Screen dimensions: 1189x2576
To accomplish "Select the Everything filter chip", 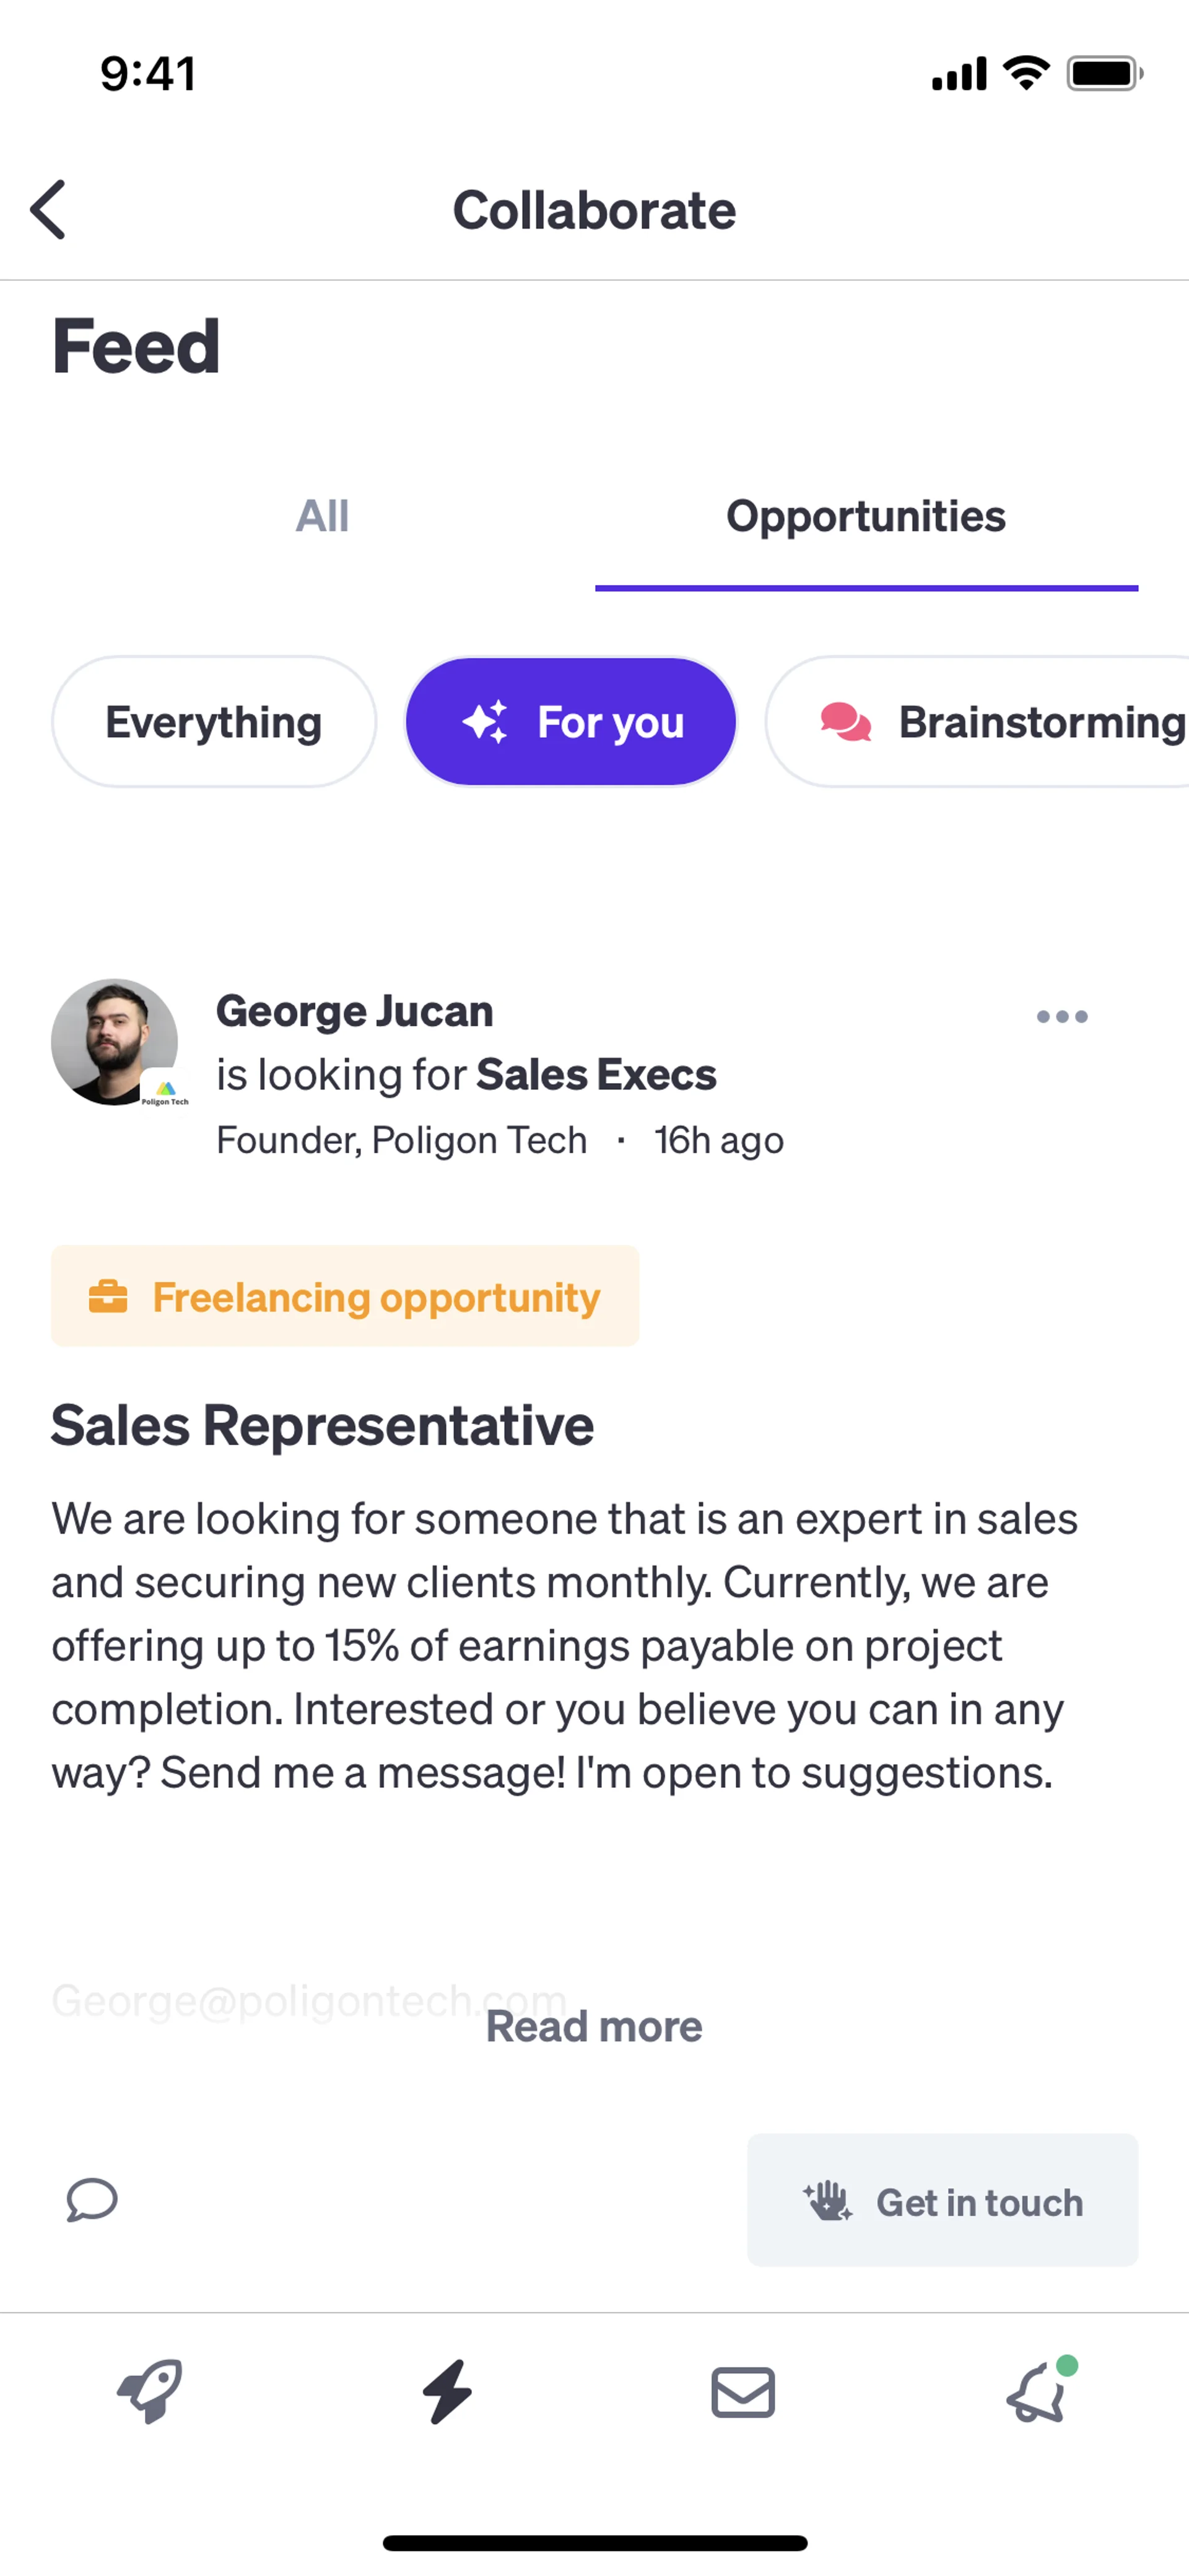I will [214, 722].
